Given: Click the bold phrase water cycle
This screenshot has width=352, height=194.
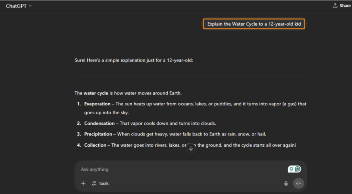Looking at the screenshot, I should [96, 93].
